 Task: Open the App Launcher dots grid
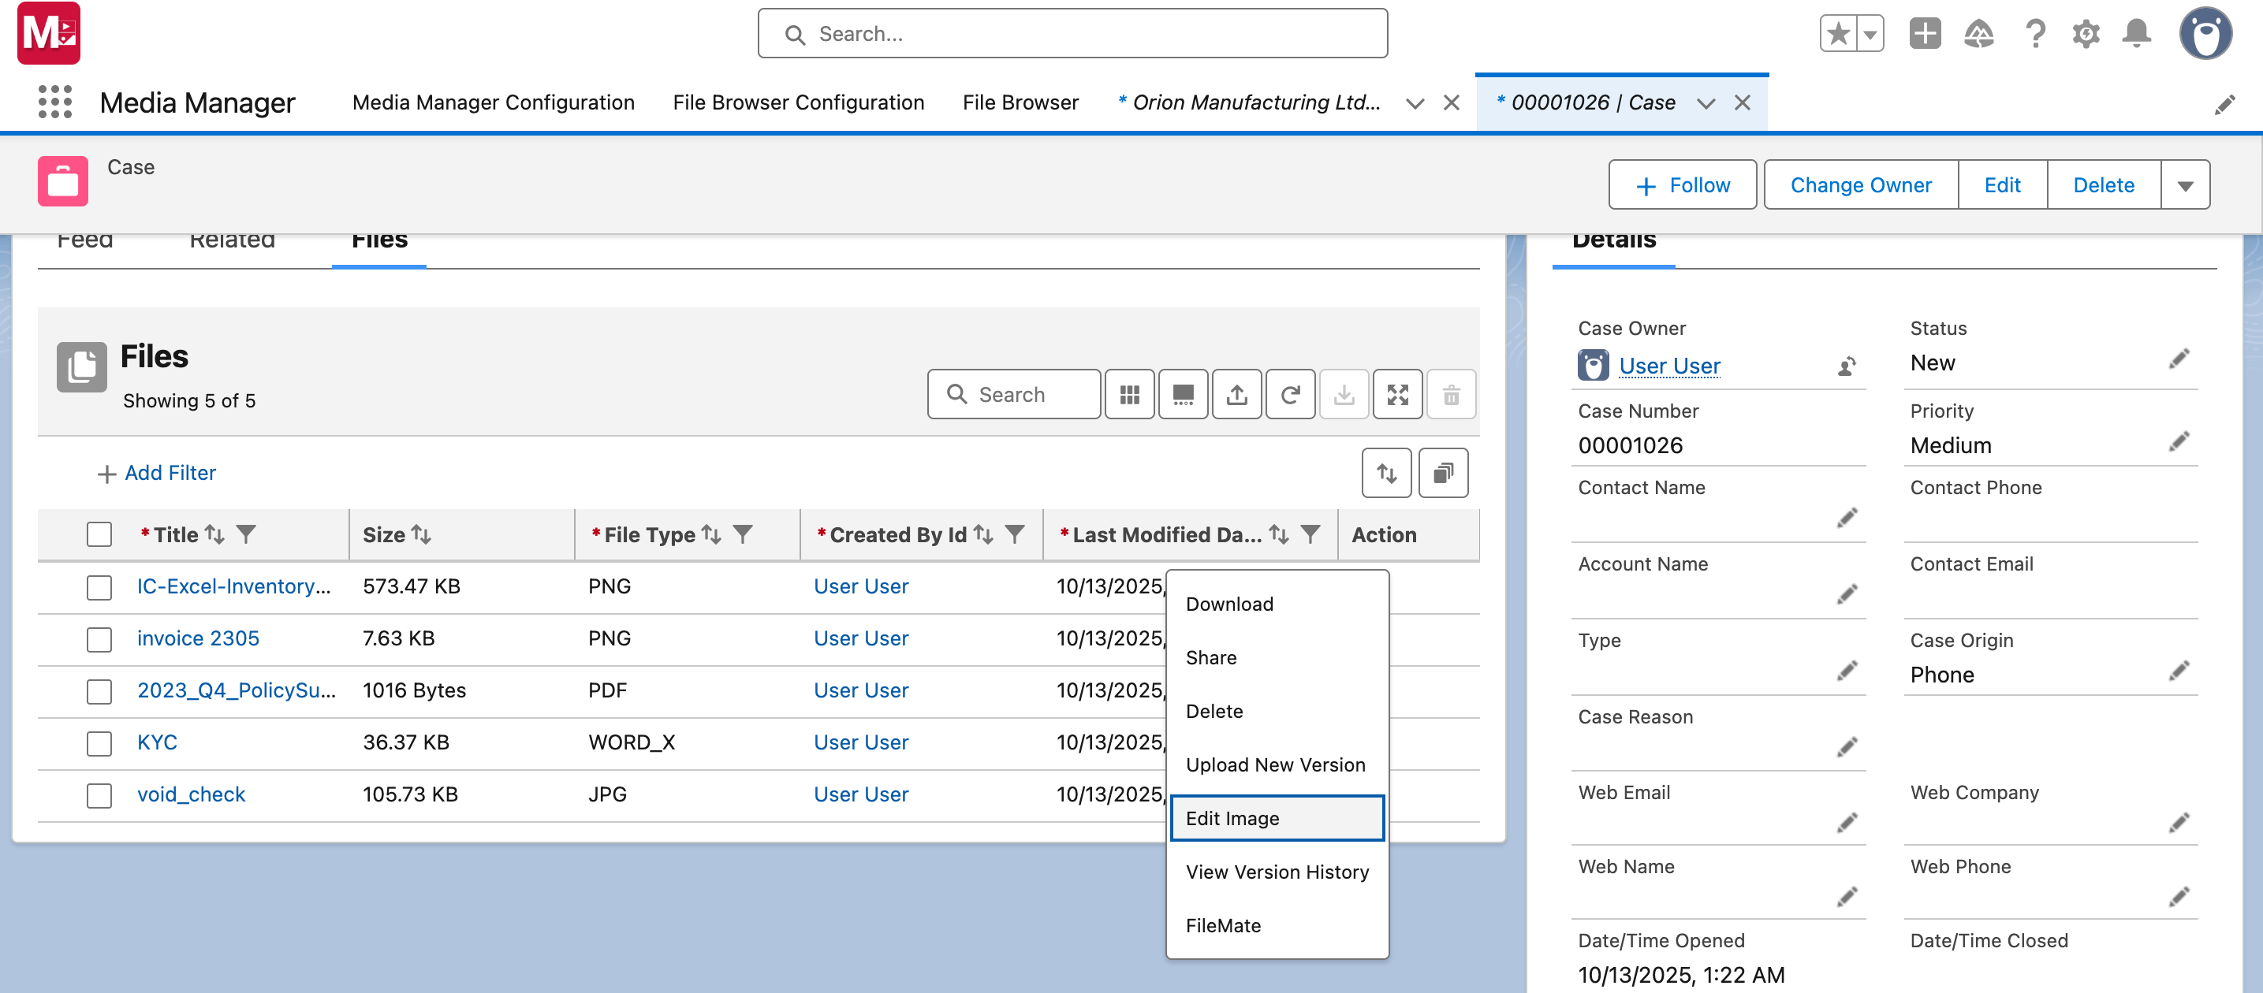[54, 102]
